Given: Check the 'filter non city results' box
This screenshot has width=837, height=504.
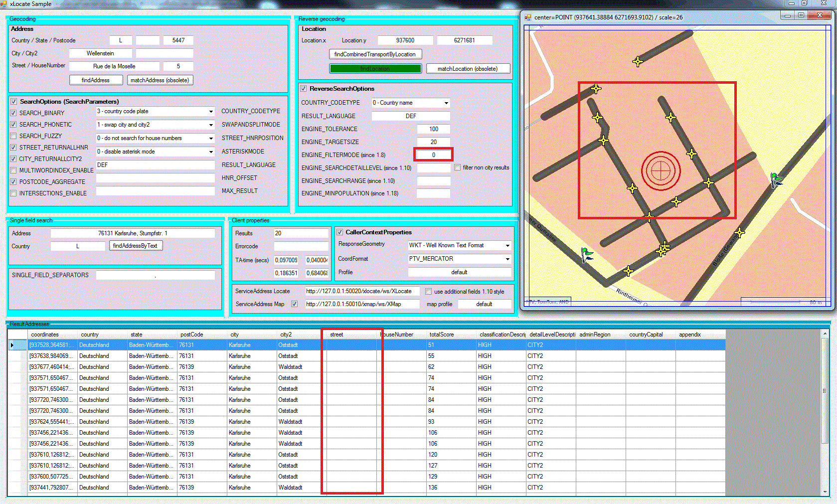Looking at the screenshot, I should (457, 168).
